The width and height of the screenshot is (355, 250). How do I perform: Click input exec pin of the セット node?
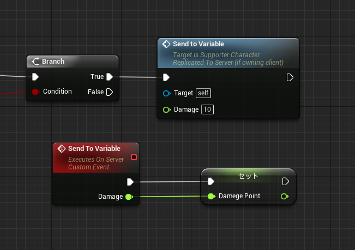click(x=211, y=181)
